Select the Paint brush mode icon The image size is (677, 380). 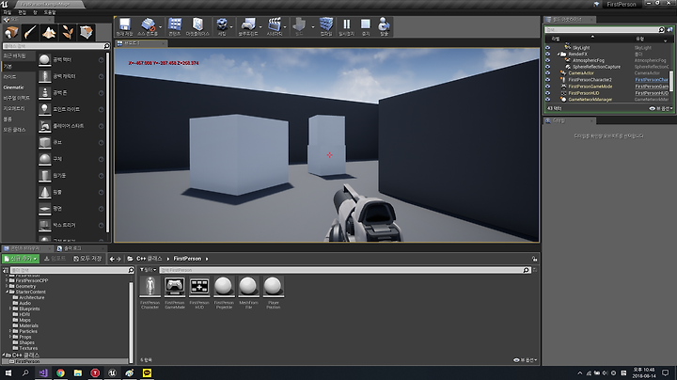[30, 32]
